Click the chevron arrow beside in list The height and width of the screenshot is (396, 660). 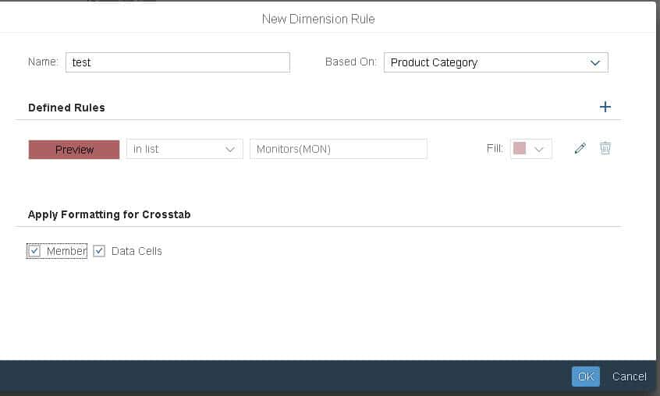pyautogui.click(x=230, y=150)
